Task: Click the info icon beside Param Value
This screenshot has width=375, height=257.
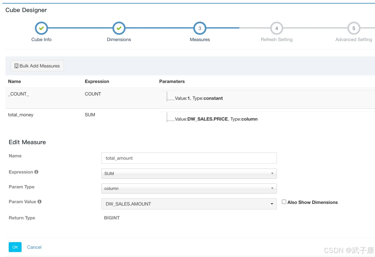Action: [39, 202]
